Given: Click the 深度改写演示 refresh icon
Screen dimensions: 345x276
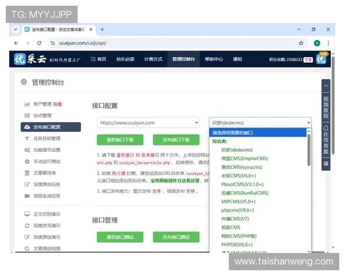Looking at the screenshot, I should tap(27, 225).
